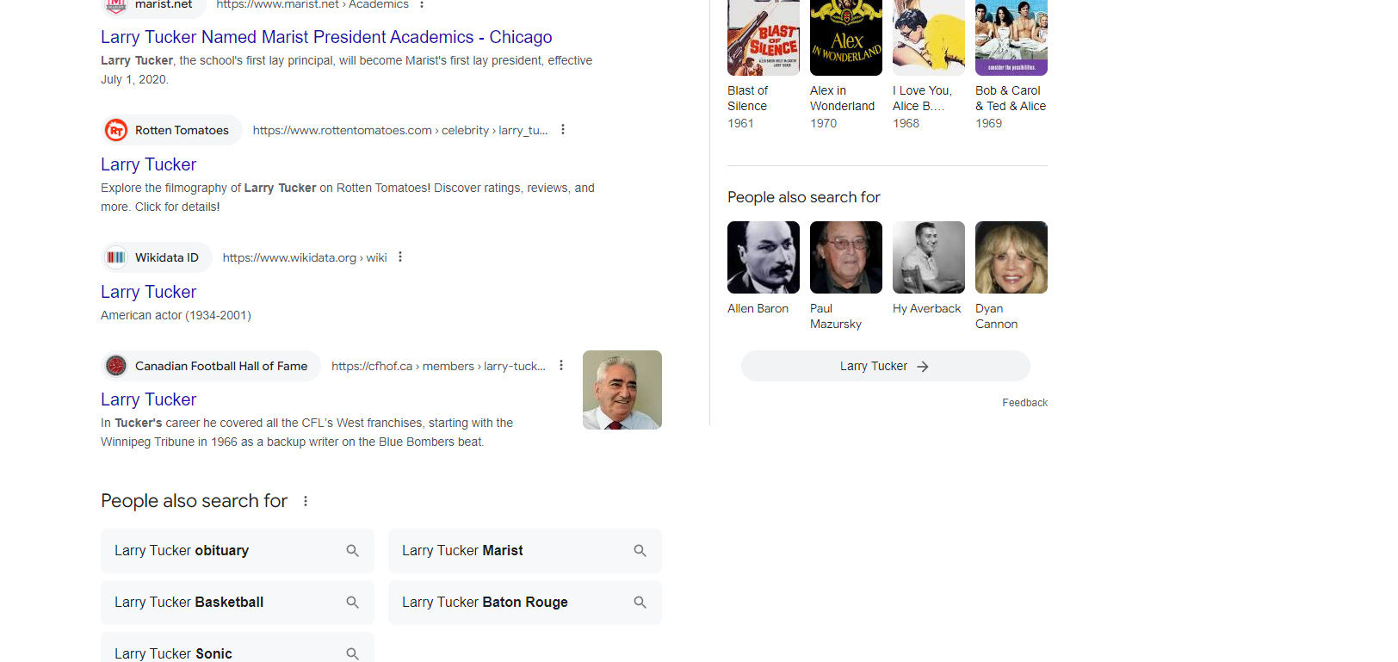This screenshot has height=662, width=1398.
Task: Open options for Canadian Football Hall of Fame result
Action: point(561,365)
